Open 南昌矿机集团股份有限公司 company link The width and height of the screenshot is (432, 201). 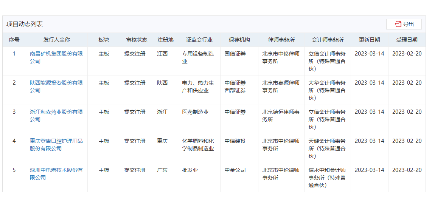click(x=56, y=57)
